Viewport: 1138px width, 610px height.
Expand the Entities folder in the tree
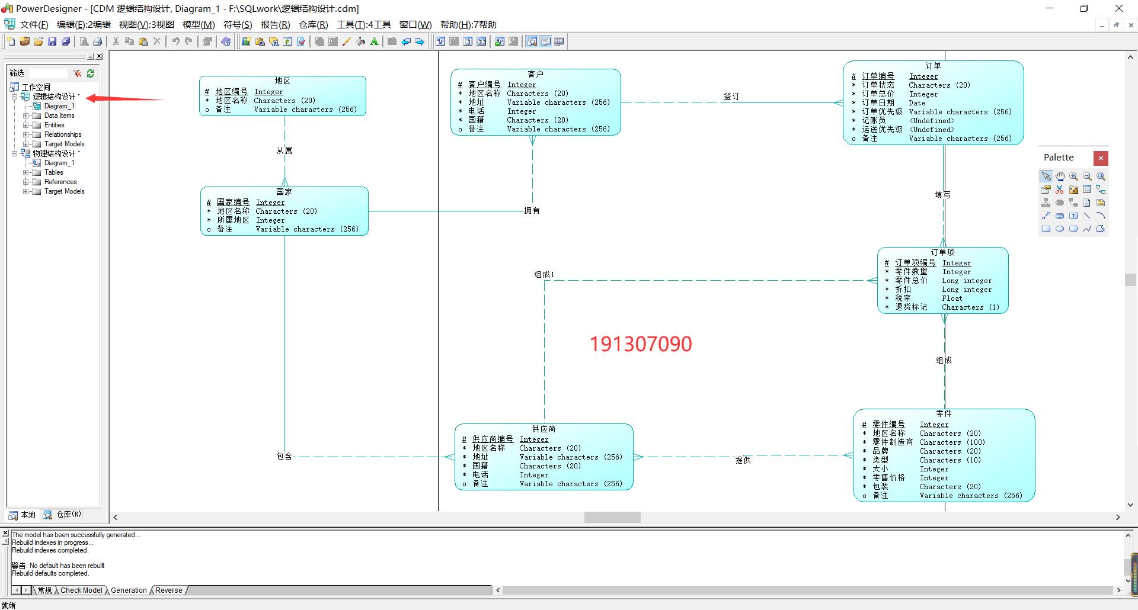[26, 125]
